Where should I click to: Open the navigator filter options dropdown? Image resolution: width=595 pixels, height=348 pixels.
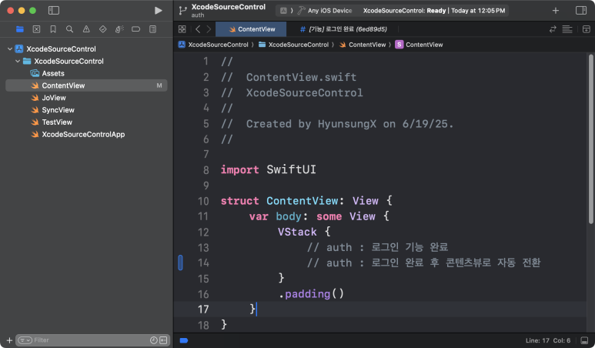tap(25, 340)
